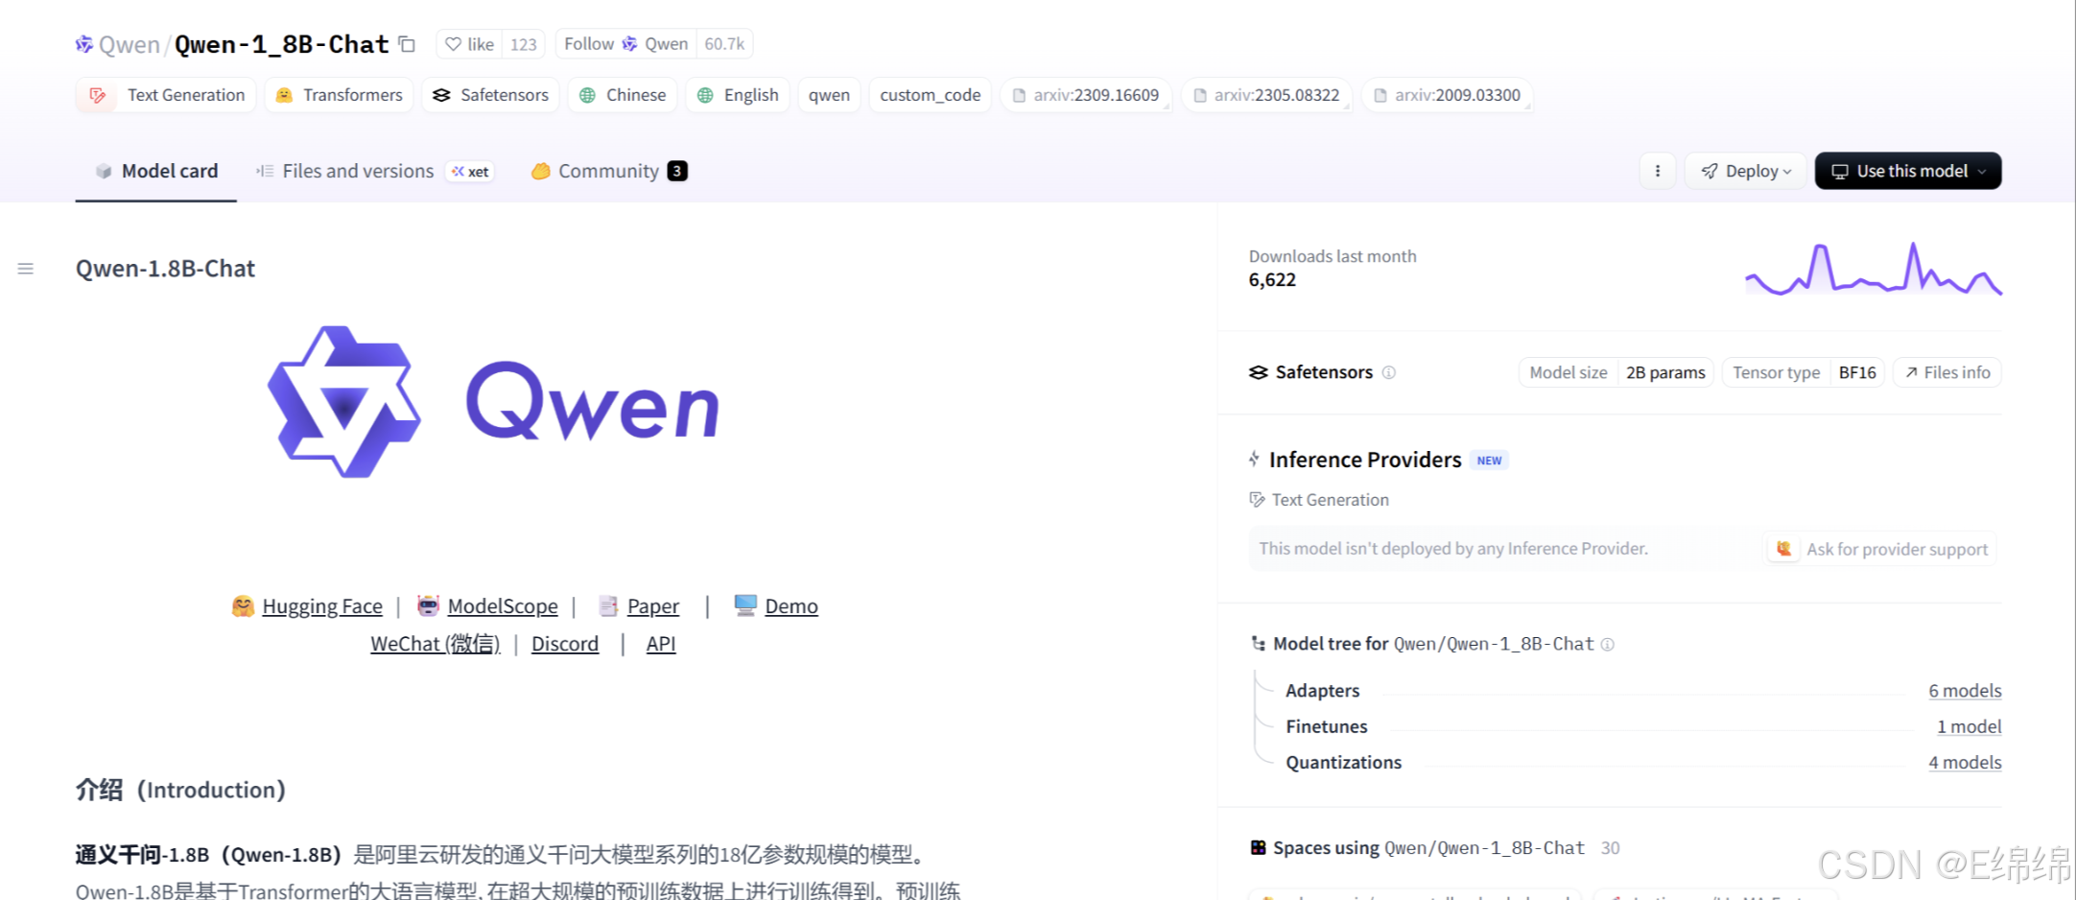
Task: Click the English language globe icon
Action: pyautogui.click(x=705, y=95)
